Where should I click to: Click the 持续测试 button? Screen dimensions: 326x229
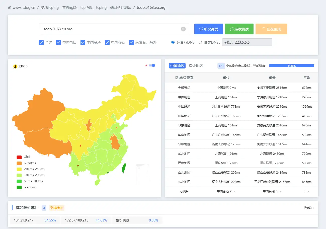click(x=239, y=29)
